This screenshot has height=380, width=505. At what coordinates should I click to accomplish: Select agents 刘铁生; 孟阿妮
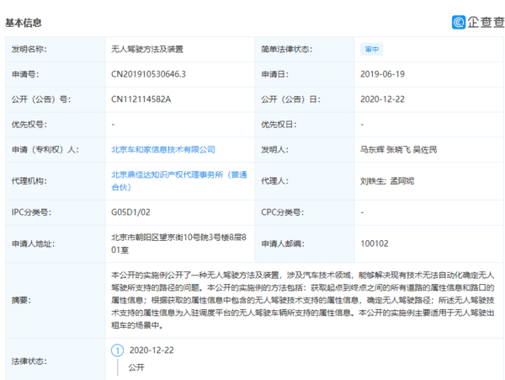click(x=387, y=181)
